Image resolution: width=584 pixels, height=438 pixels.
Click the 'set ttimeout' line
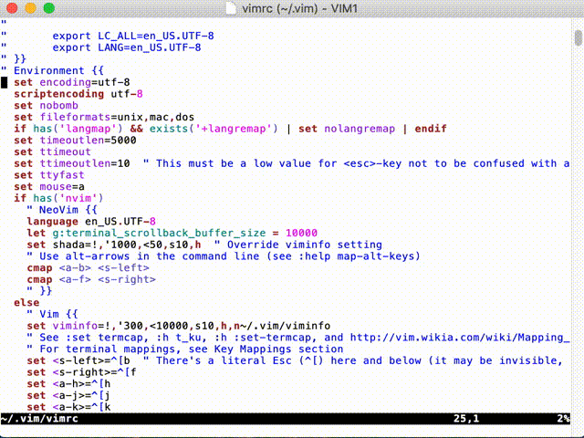click(53, 151)
